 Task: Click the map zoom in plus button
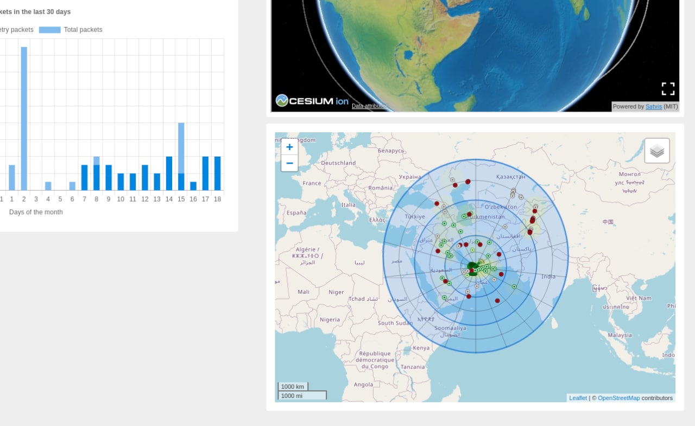289,147
